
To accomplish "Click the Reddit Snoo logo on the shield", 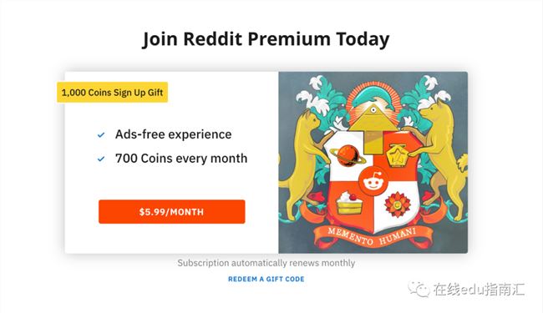I will 373,181.
